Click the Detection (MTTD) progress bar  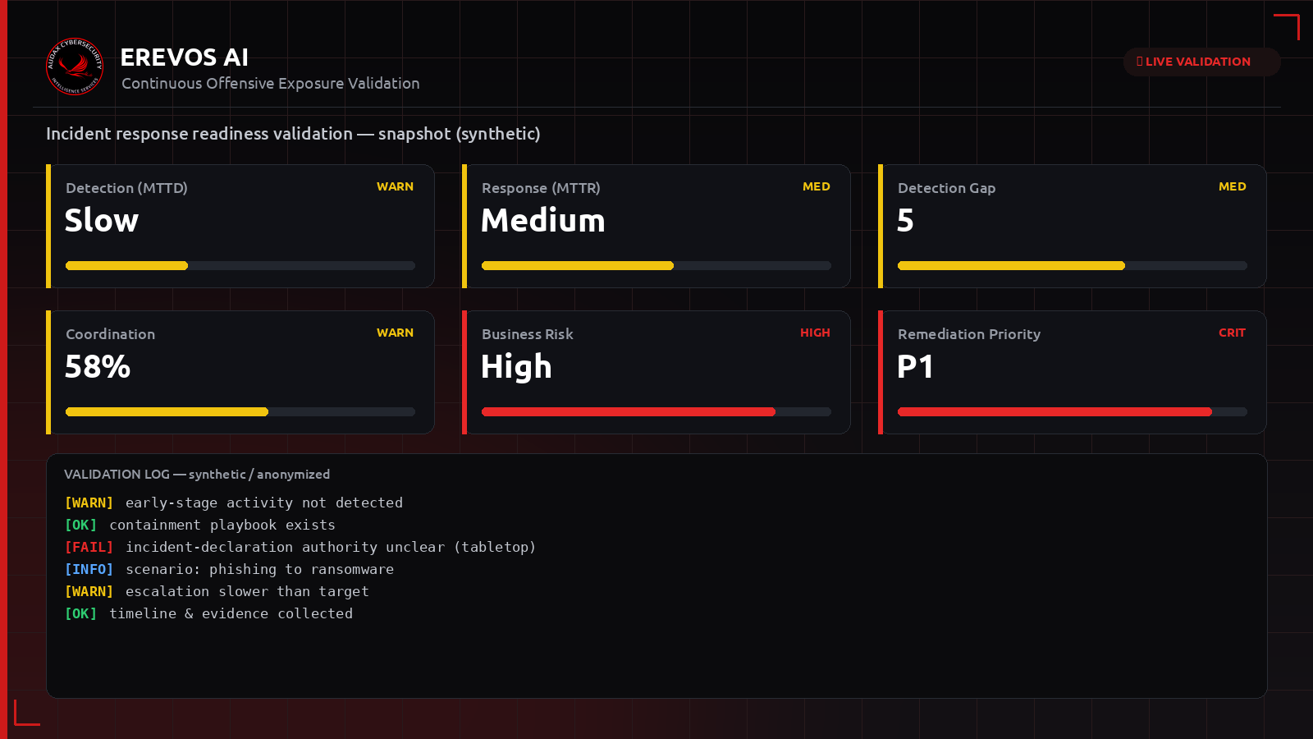click(x=240, y=265)
